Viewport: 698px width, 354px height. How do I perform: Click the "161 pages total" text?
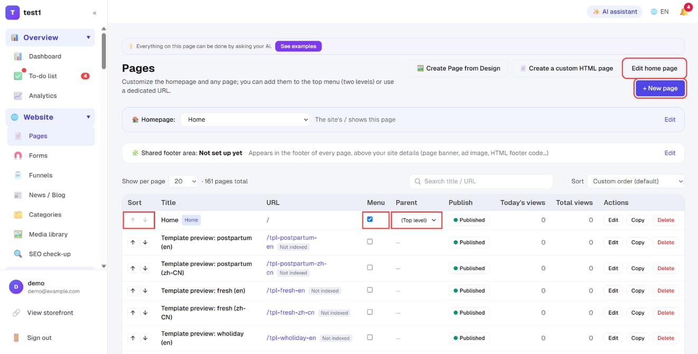click(226, 181)
